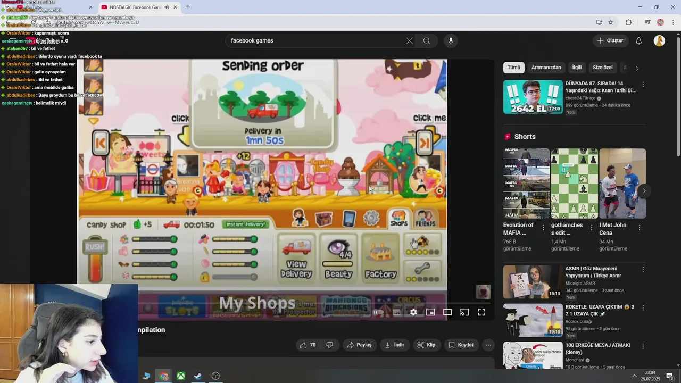Open Windows notification center icon
The height and width of the screenshot is (383, 681).
tap(670, 376)
